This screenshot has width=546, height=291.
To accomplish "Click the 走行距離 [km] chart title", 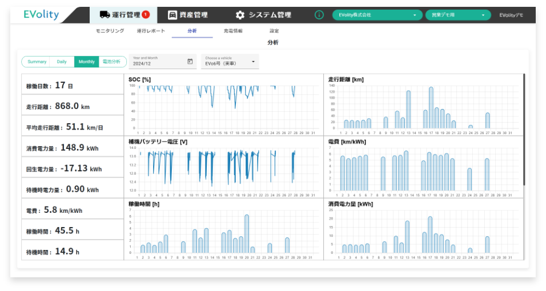I will tap(346, 79).
